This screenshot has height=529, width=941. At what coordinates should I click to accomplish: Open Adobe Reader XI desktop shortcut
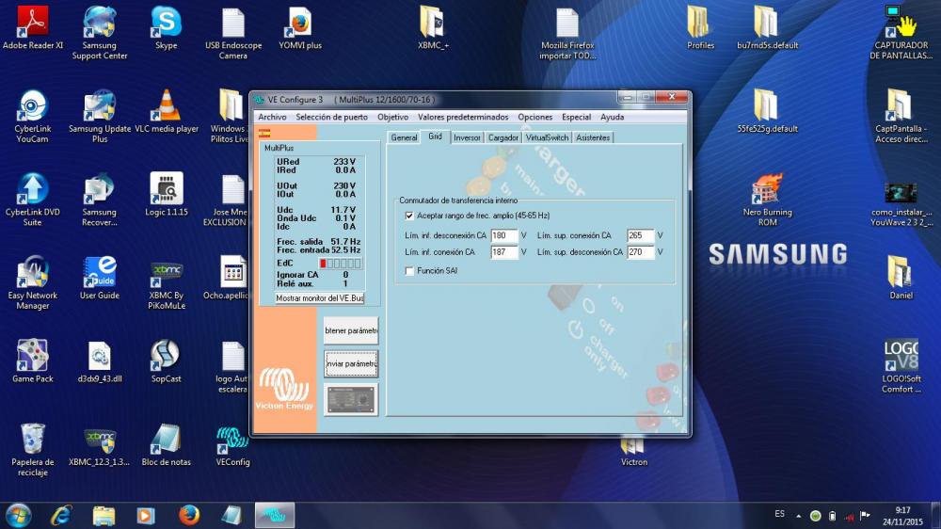[x=32, y=27]
